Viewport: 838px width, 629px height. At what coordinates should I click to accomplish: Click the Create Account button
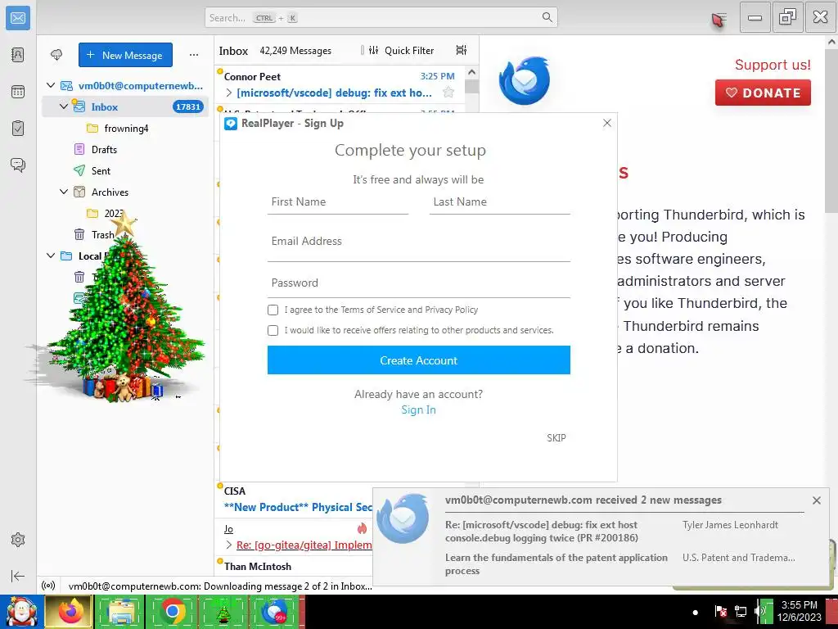418,360
